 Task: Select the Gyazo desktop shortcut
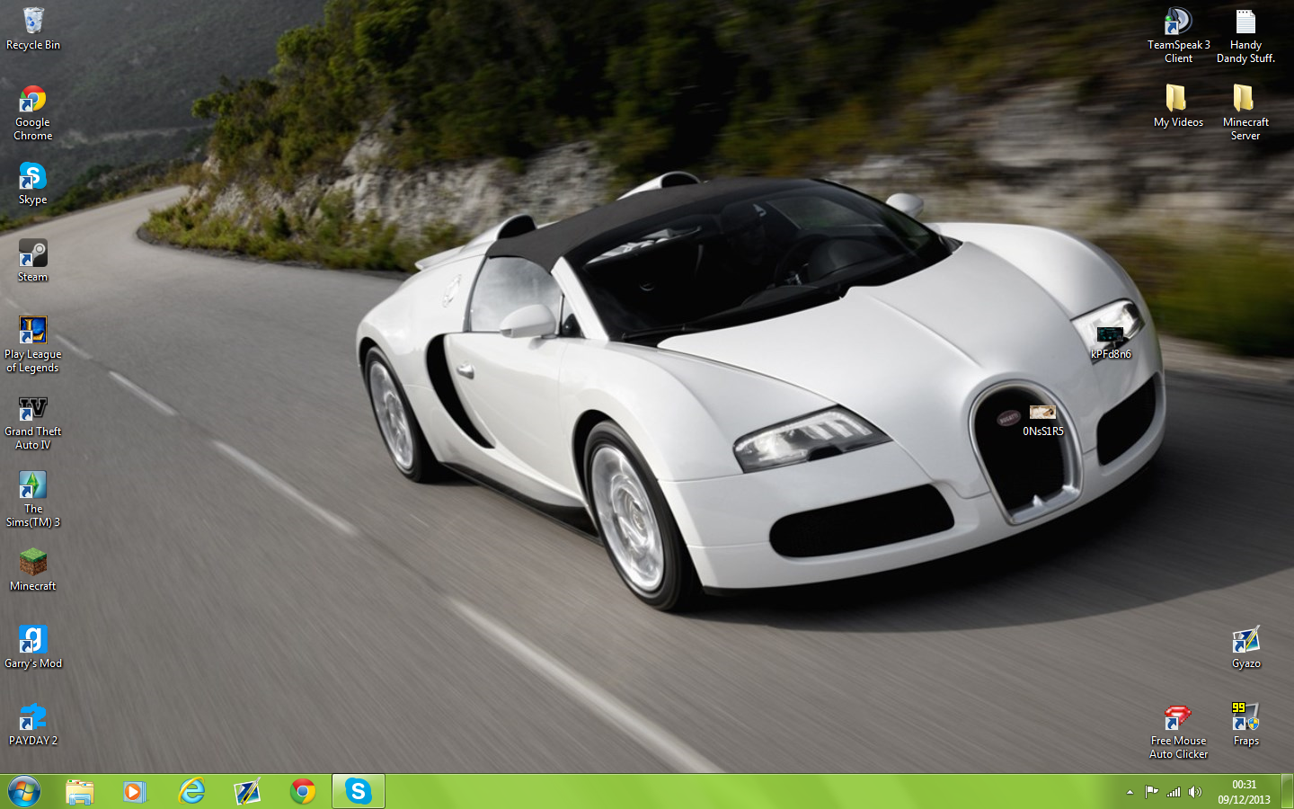(x=1245, y=647)
